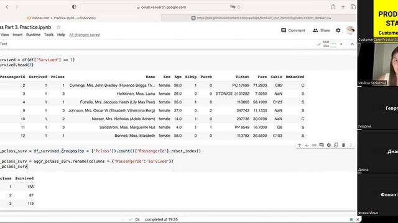Copy link to cell with chain icon

tap(314, 145)
